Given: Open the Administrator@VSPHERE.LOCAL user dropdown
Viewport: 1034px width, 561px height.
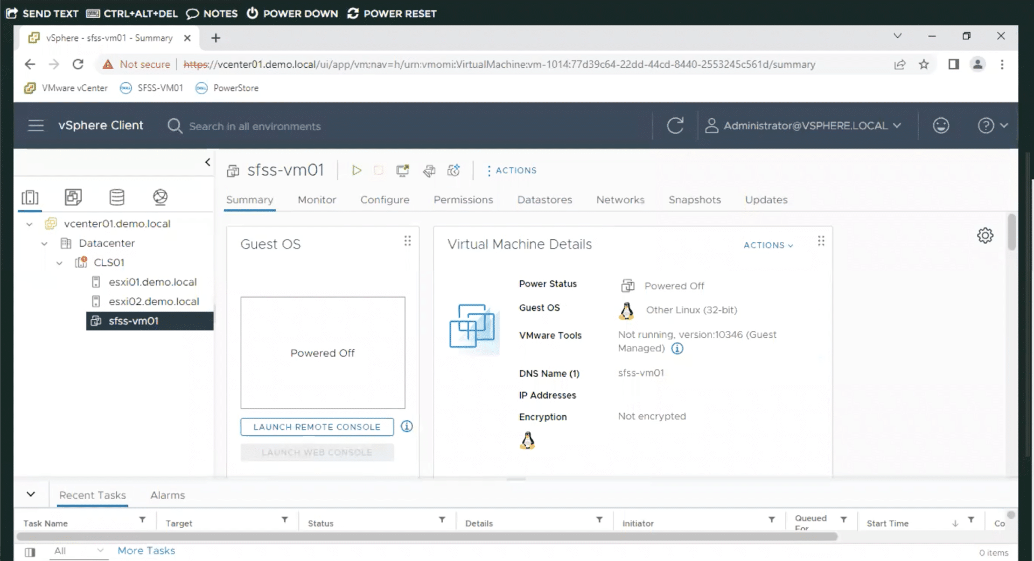Looking at the screenshot, I should tap(803, 126).
